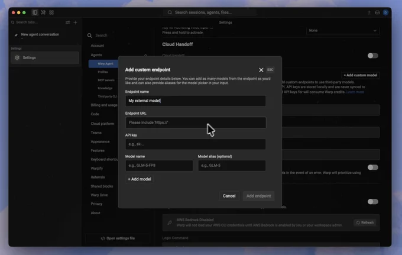Collapse the Agents section chevron
The height and width of the screenshot is (255, 402).
pos(145,55)
